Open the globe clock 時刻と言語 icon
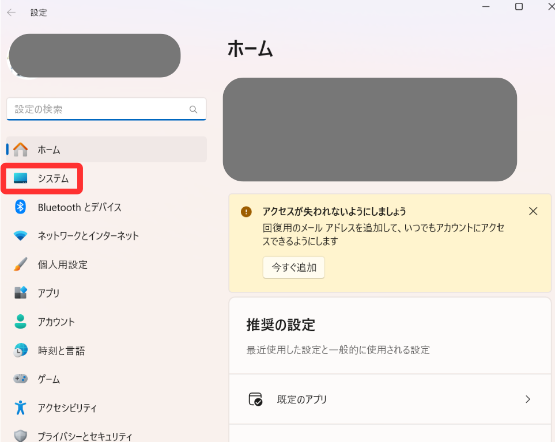Image resolution: width=555 pixels, height=442 pixels. point(20,350)
